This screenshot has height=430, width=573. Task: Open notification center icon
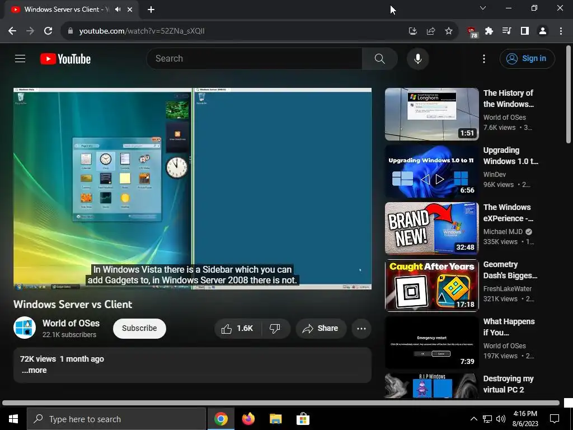point(555,419)
